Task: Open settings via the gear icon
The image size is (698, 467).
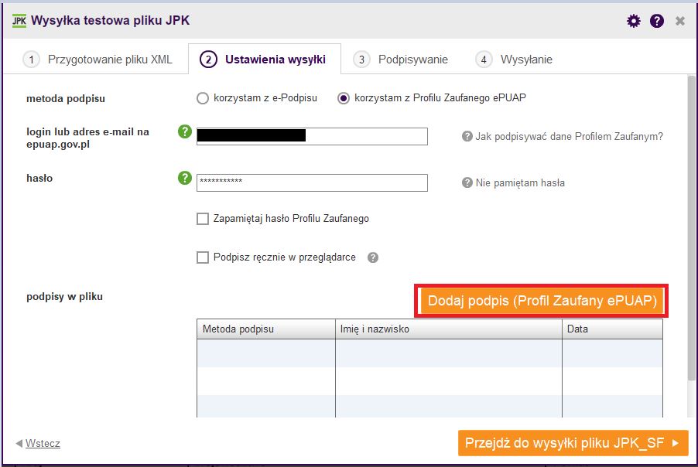Action: coord(634,21)
